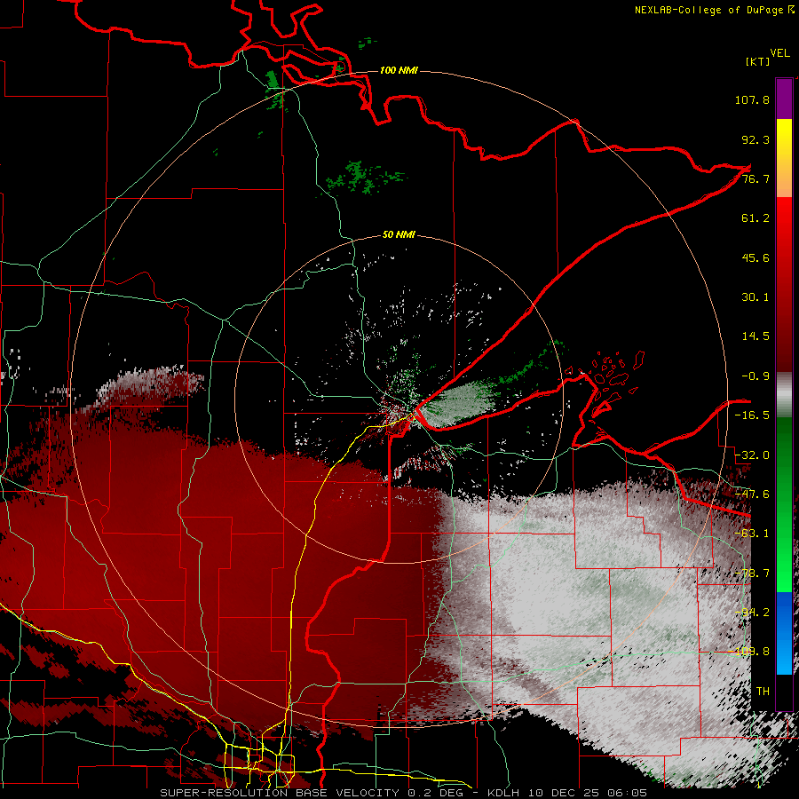This screenshot has height=799, width=799.
Task: Click the 45.6 velocity scale value
Action: [755, 257]
